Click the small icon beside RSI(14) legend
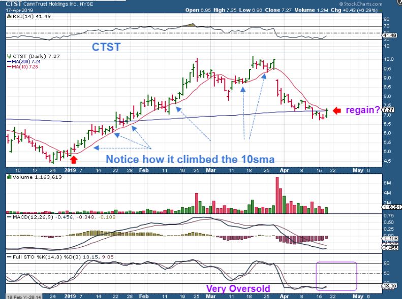Screen dimensions: 402x299 (9, 16)
